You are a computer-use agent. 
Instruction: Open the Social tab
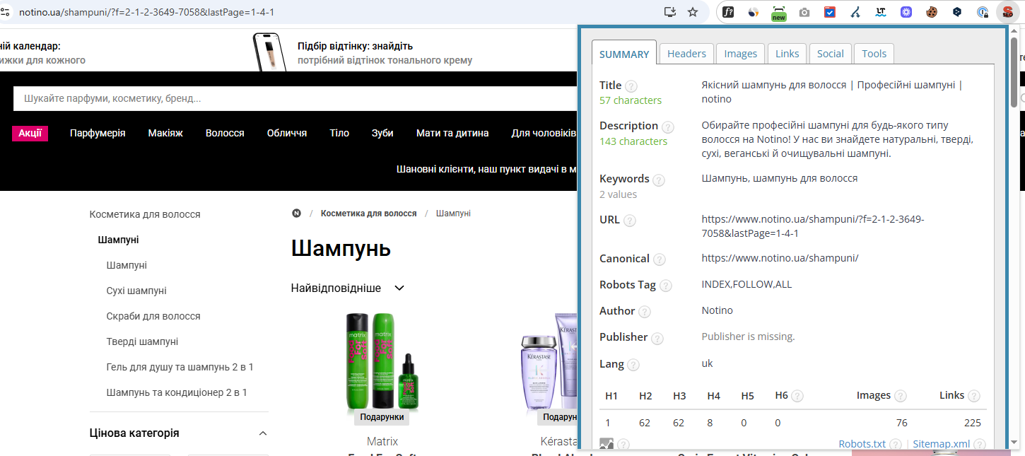[831, 54]
